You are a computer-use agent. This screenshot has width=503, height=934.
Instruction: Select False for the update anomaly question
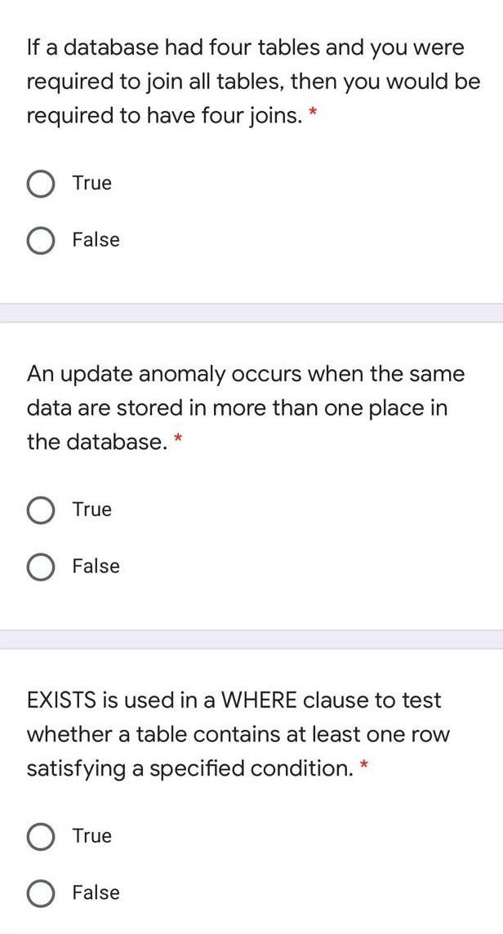[x=40, y=567]
